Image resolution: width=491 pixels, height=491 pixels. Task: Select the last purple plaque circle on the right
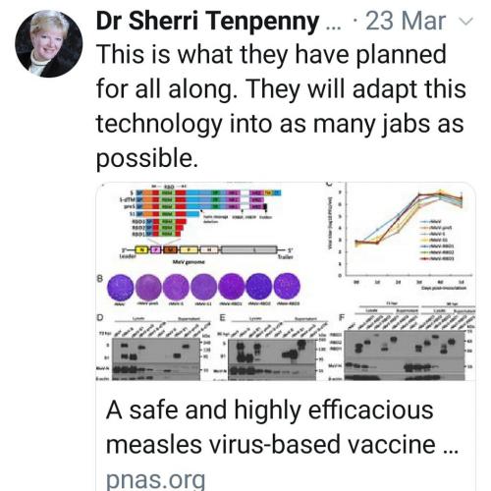(287, 287)
